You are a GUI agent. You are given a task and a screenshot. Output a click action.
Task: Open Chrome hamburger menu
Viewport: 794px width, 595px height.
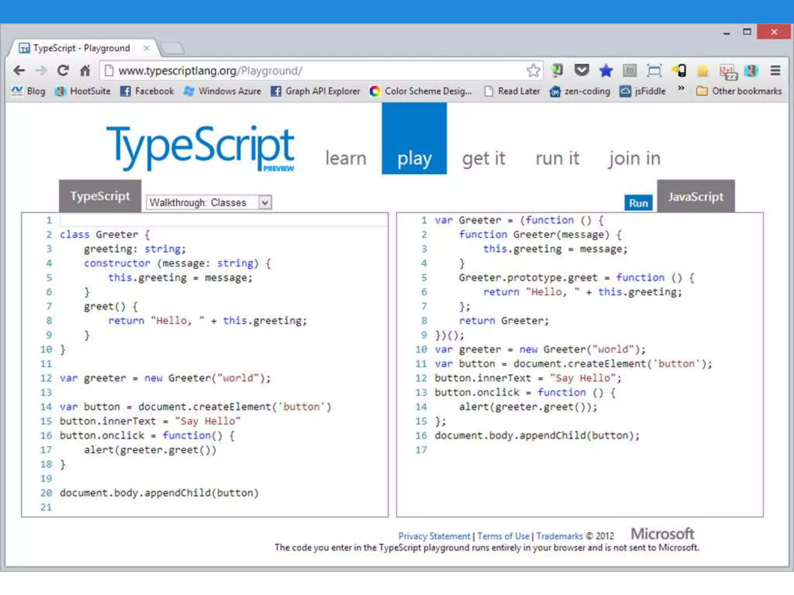point(775,71)
